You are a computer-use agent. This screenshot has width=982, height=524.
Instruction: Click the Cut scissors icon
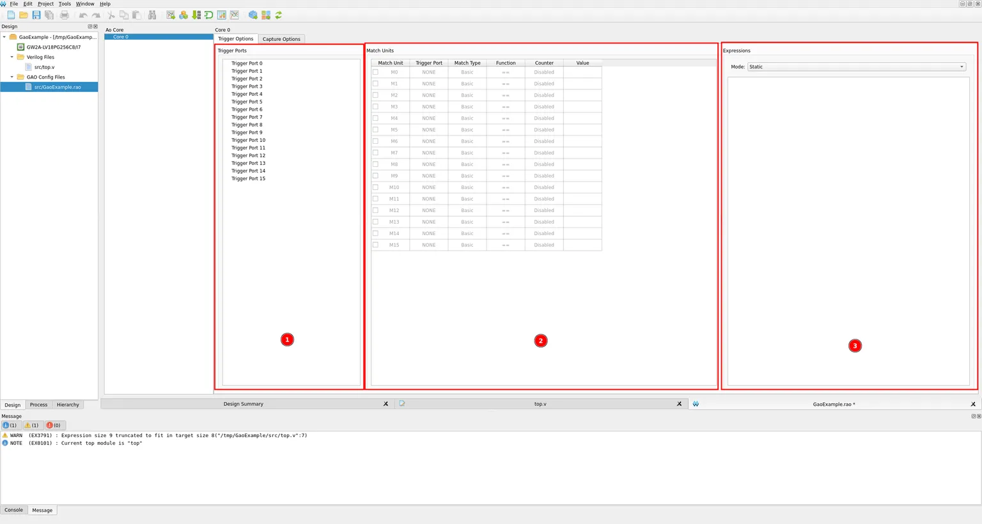point(111,15)
